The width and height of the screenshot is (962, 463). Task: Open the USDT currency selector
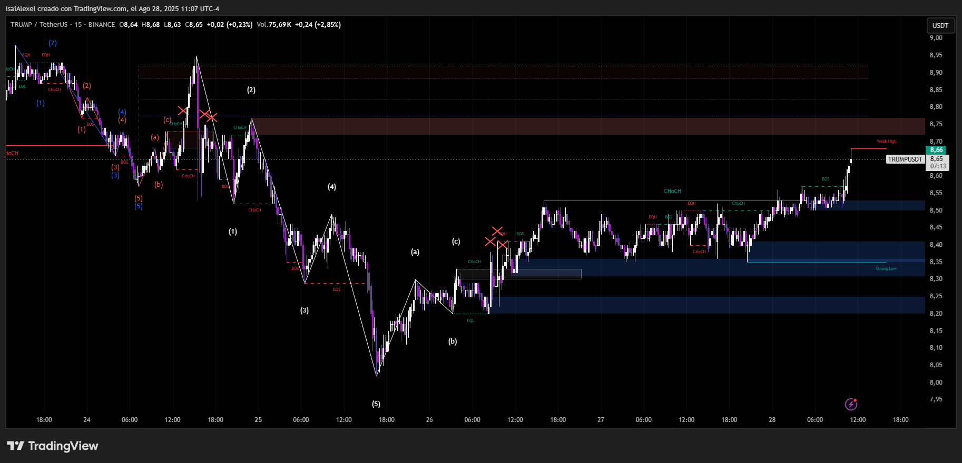coord(940,25)
